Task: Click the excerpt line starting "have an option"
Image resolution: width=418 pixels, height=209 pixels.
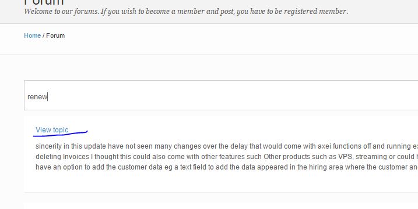Action: pyautogui.click(x=227, y=167)
